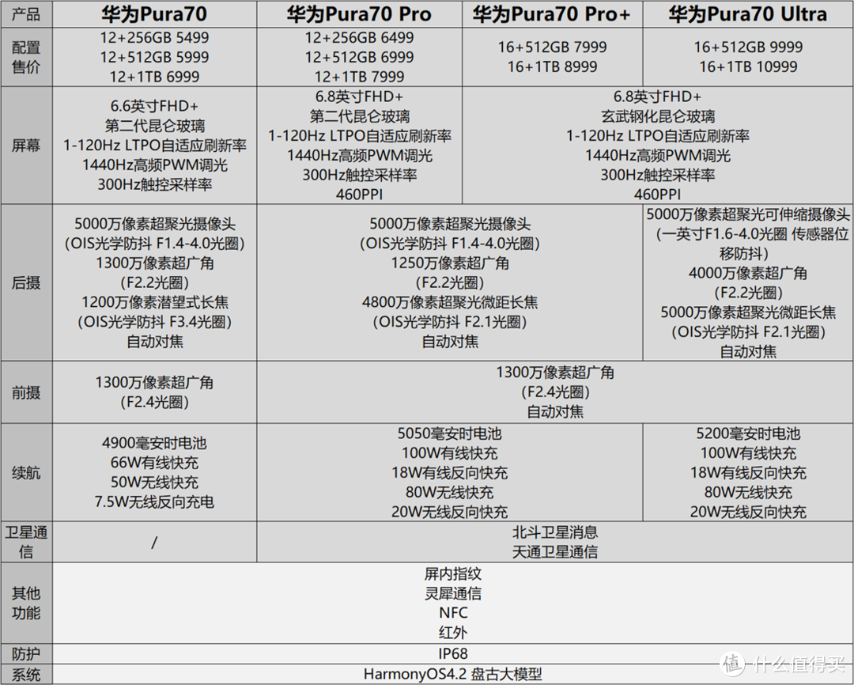The width and height of the screenshot is (854, 685).
Task: Click the 产品 header cell
Action: click(x=26, y=13)
